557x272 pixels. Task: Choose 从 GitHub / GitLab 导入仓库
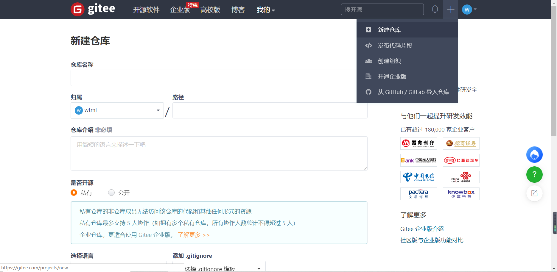tap(407, 92)
